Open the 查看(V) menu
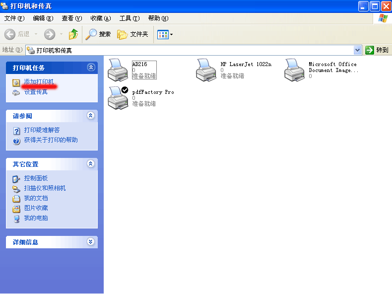Screen dimensions: 392x294 click(x=72, y=18)
